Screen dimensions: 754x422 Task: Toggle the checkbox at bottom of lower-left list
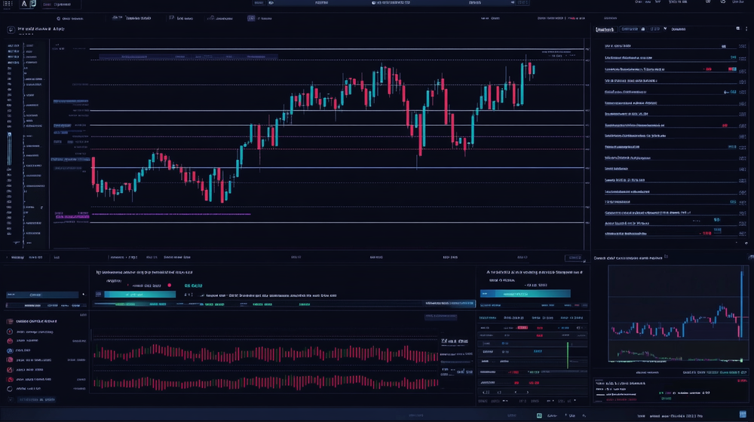tap(10, 399)
